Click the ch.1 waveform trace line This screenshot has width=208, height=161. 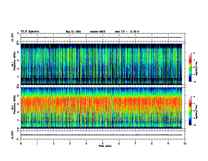pyautogui.click(x=101, y=37)
